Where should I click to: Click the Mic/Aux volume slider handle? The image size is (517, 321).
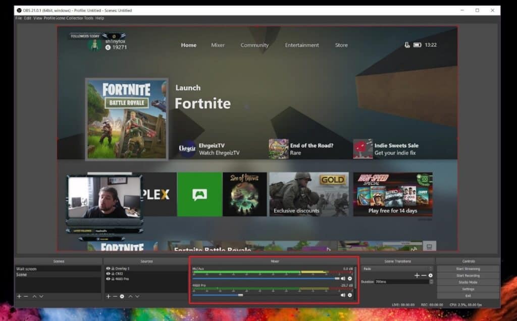[337, 279]
